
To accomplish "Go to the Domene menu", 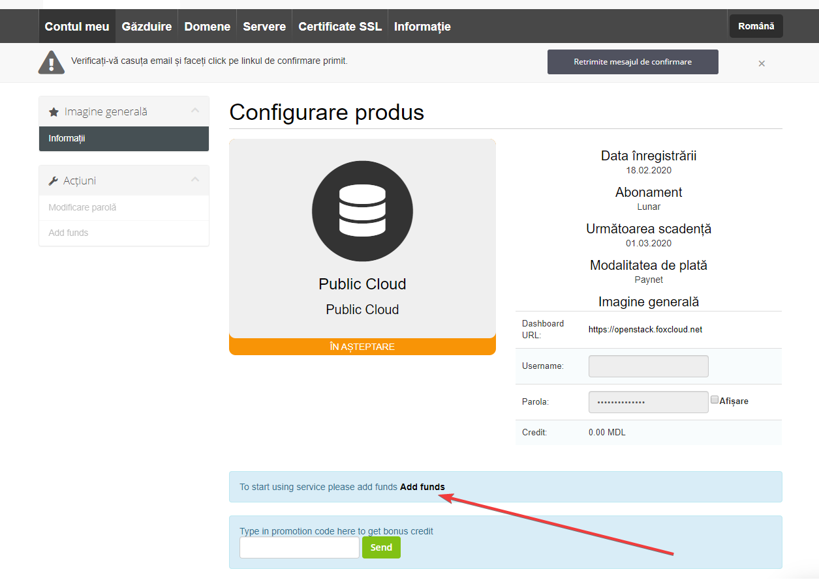I will tap(208, 27).
